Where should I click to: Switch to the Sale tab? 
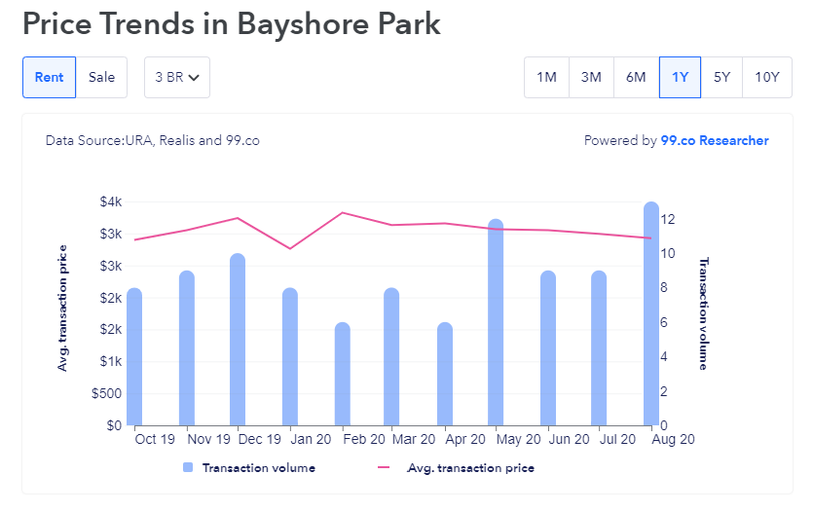click(101, 77)
